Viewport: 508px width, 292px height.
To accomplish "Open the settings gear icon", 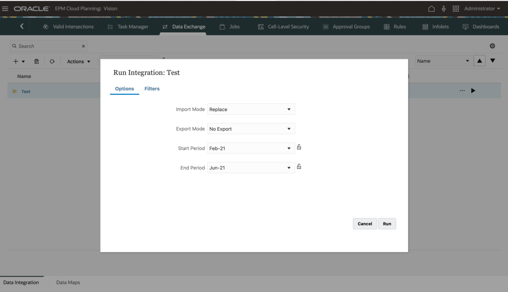I will 493,46.
